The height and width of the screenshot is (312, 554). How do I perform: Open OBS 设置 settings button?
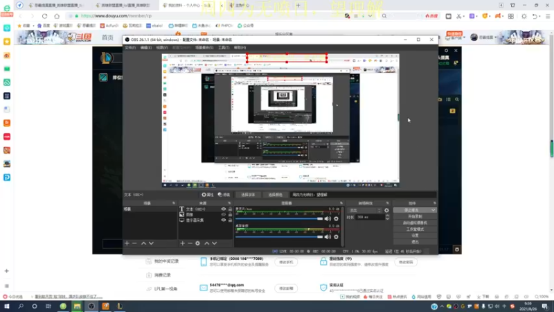415,236
